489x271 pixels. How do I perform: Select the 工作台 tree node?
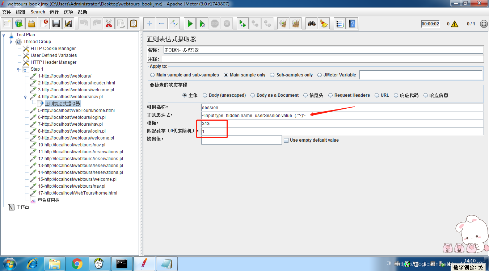22,207
